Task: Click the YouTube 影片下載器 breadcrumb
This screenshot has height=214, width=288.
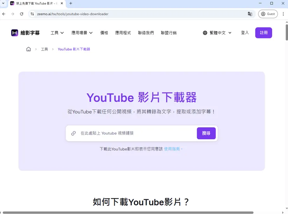Action: pyautogui.click(x=74, y=49)
